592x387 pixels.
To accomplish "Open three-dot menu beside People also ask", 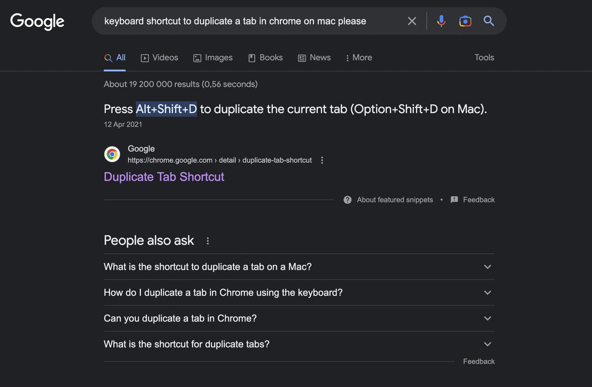I will coord(208,241).
